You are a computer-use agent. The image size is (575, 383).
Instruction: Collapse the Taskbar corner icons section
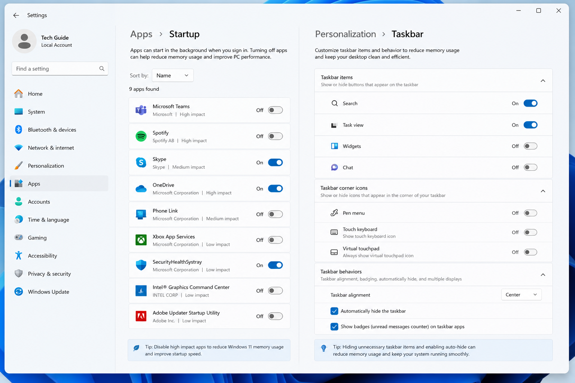coord(543,191)
